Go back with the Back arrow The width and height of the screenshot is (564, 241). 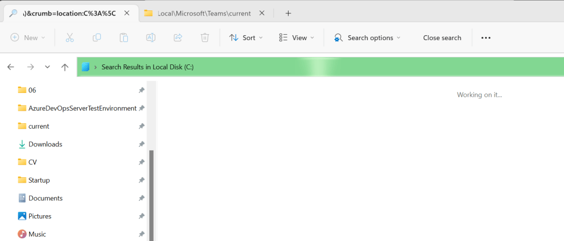(11, 67)
